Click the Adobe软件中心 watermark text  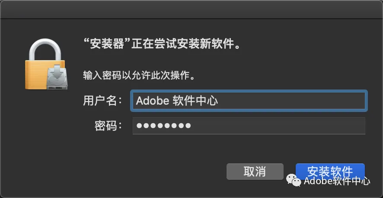coord(337,181)
